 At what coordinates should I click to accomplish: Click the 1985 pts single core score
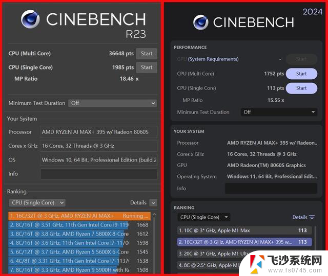tap(123, 67)
